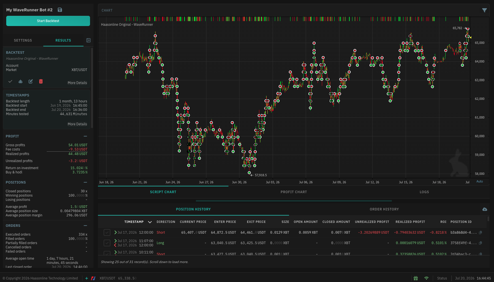This screenshot has width=494, height=282.
Task: Copy position ID 2d34bac3 icon
Action: pos(480,254)
